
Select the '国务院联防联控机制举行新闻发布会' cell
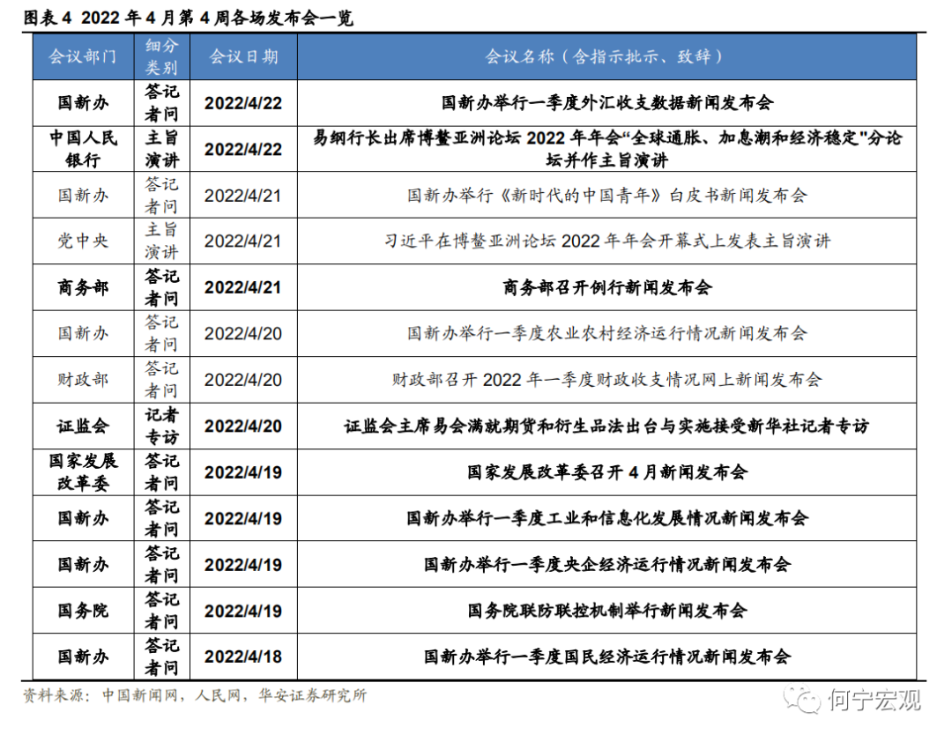[606, 610]
